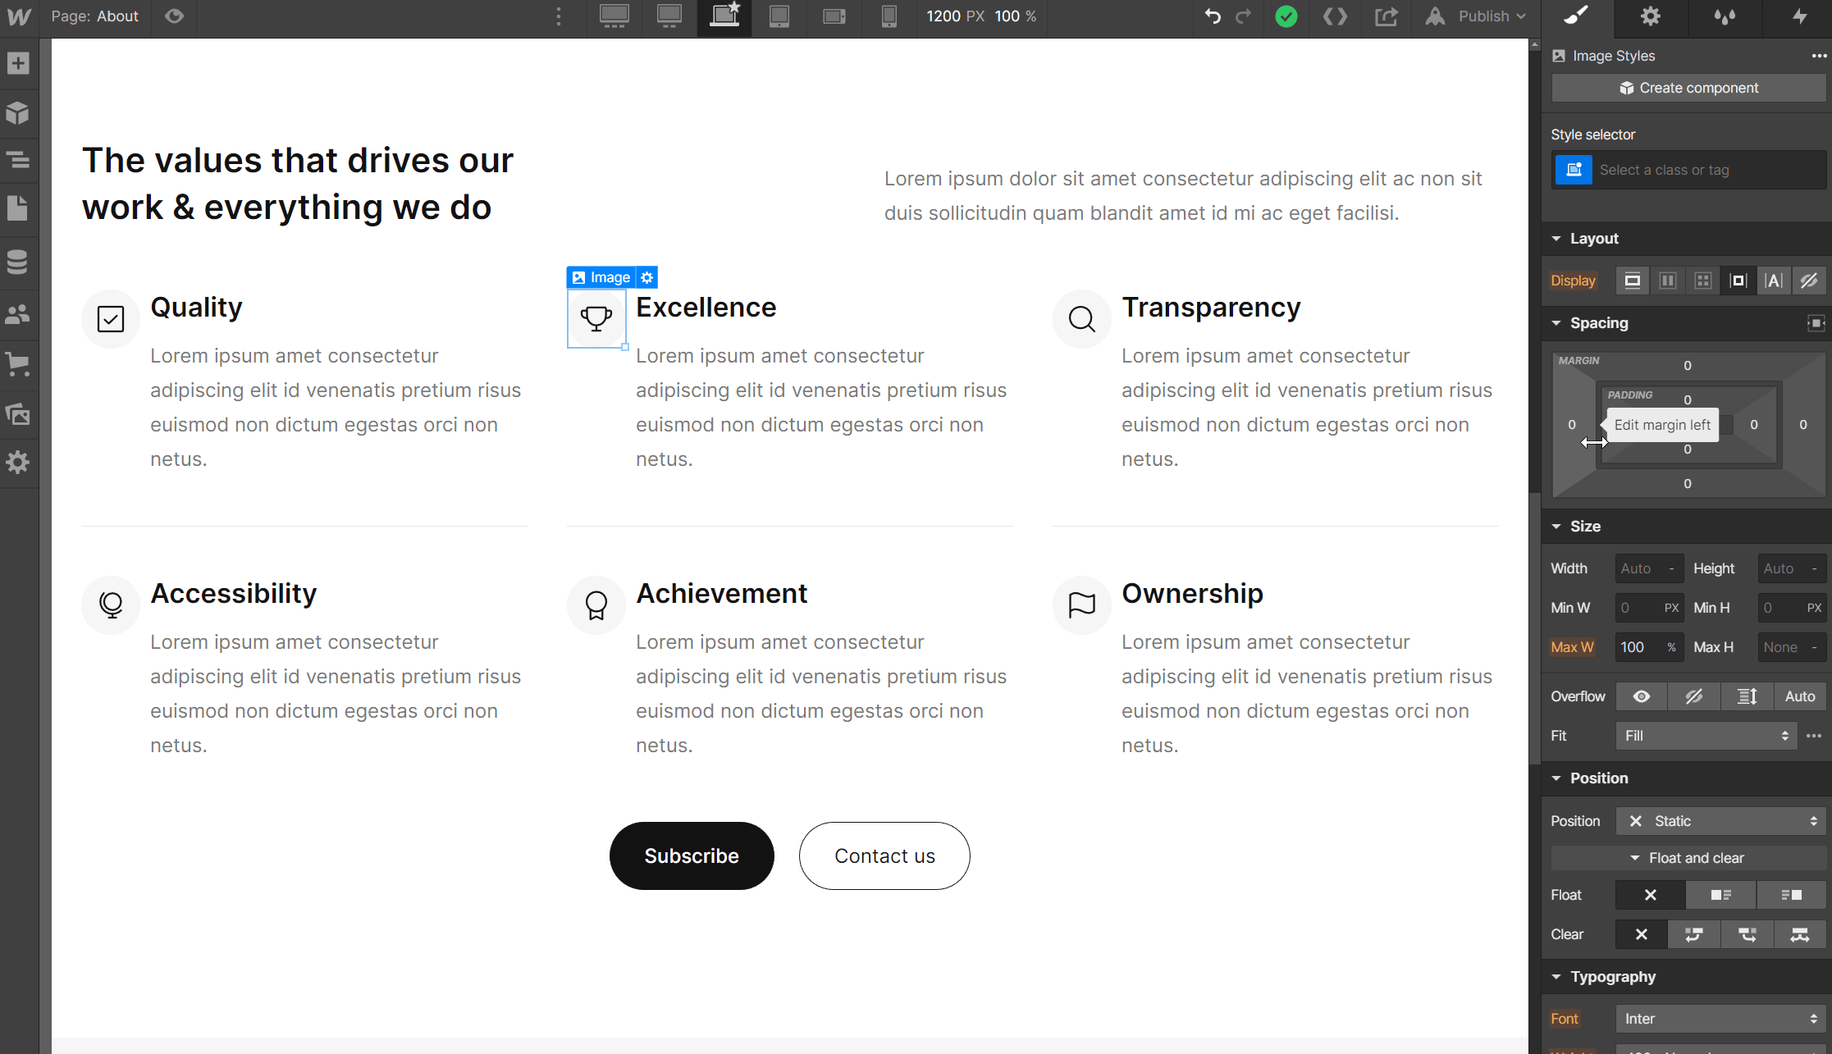This screenshot has height=1054, width=1832.
Task: Open the Fit dropdown showing Fill
Action: click(1706, 736)
